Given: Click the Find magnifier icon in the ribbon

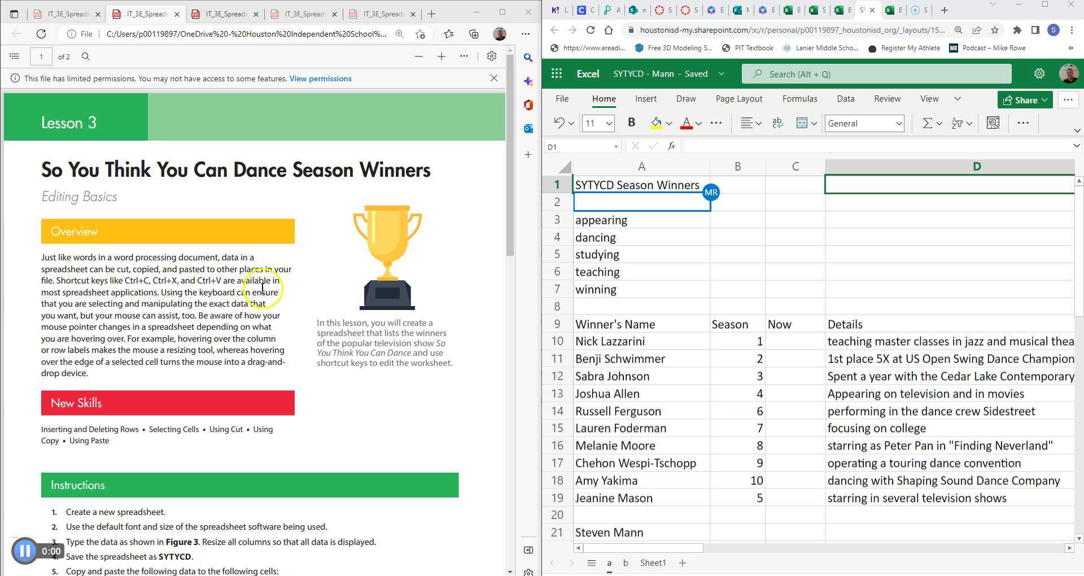Looking at the screenshot, I should (x=994, y=123).
